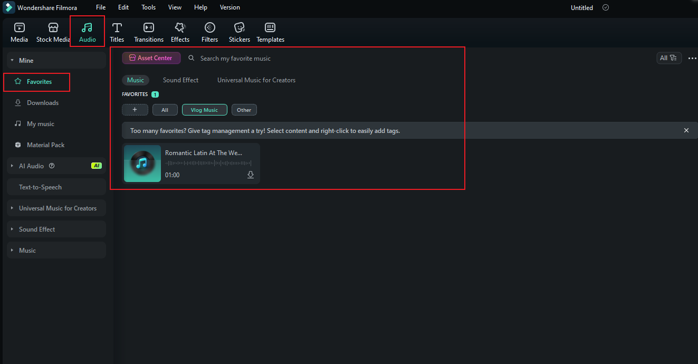Click the search my favorite music field
The width and height of the screenshot is (698, 364).
pos(235,58)
